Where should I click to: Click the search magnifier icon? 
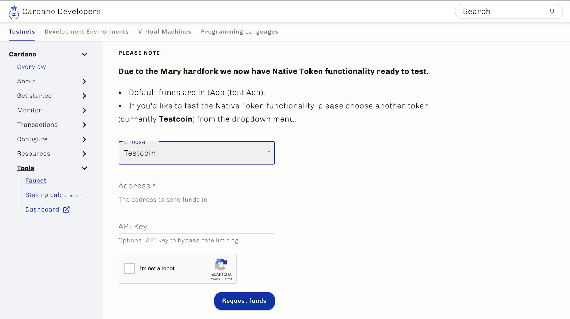pyautogui.click(x=552, y=11)
